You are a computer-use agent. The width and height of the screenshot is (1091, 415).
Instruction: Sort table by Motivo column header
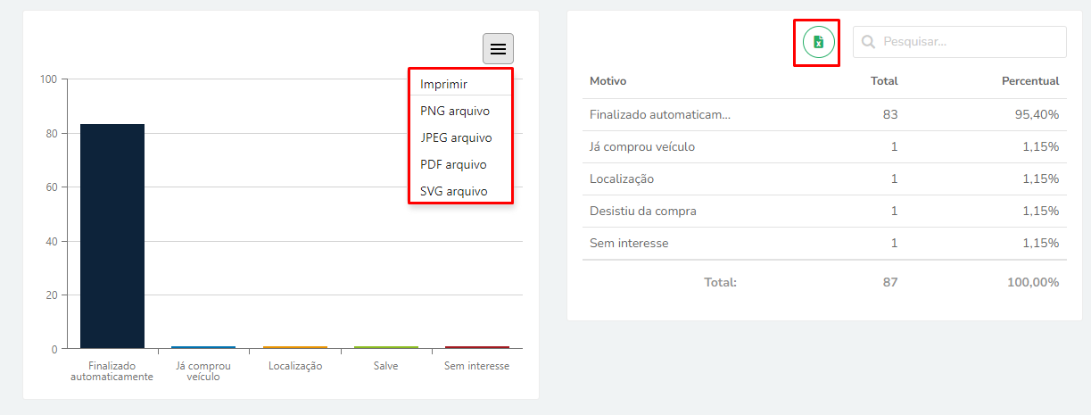(x=608, y=81)
